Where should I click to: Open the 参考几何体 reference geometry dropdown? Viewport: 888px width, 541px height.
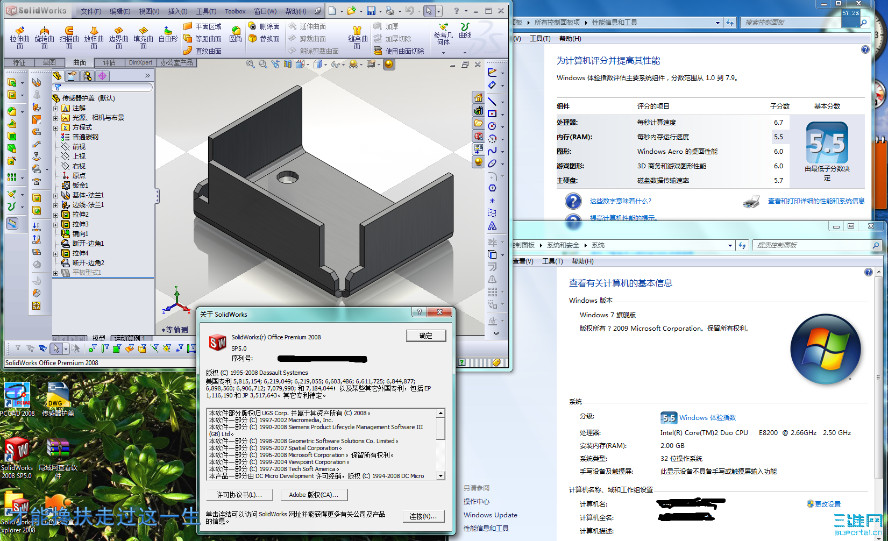[x=443, y=53]
